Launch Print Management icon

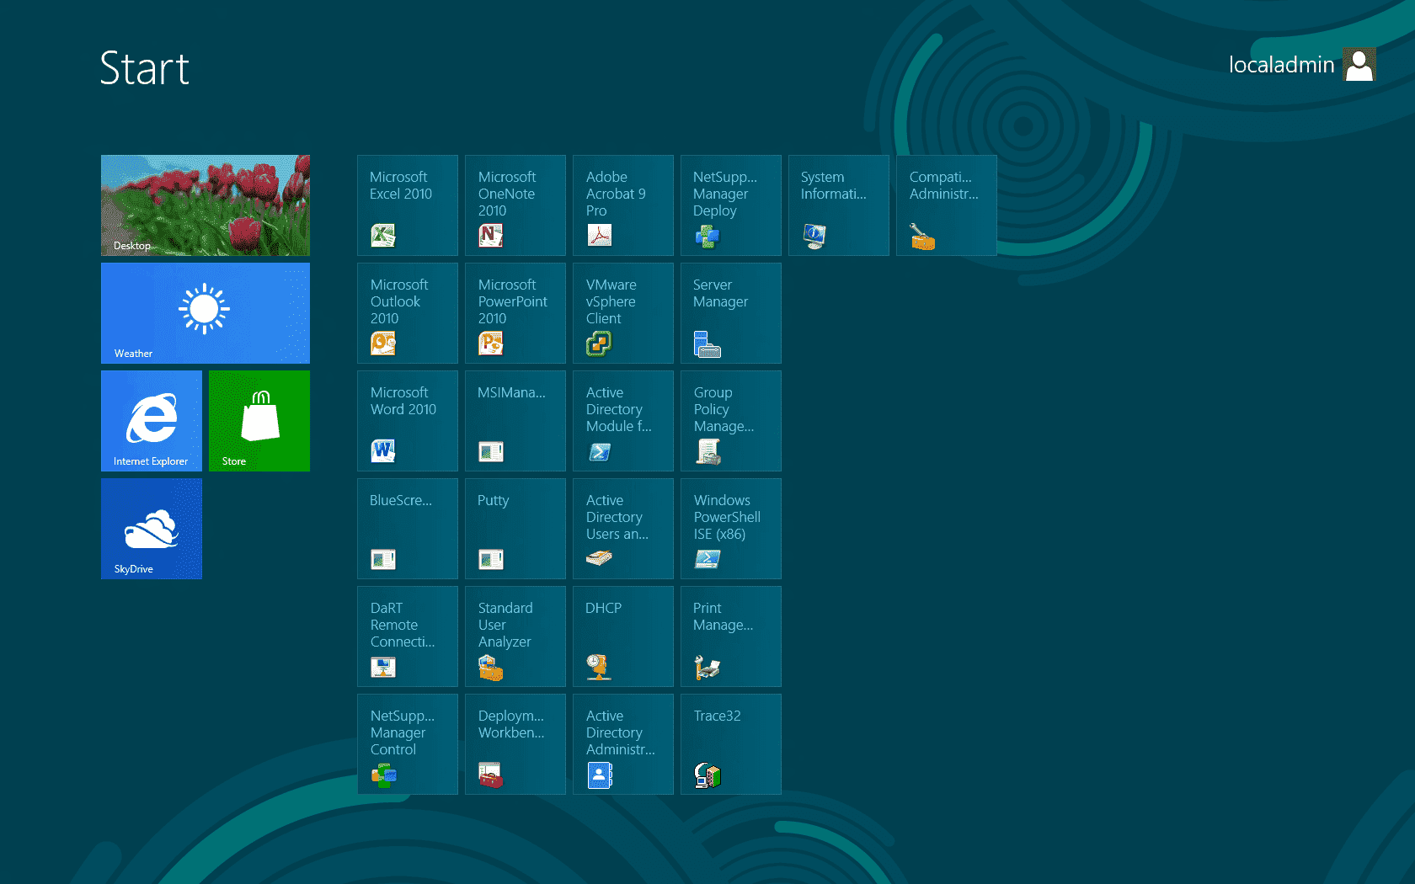(707, 667)
